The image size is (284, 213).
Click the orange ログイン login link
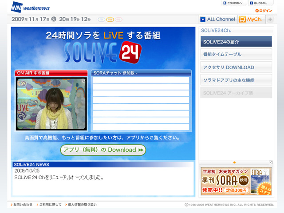pyautogui.click(x=264, y=11)
